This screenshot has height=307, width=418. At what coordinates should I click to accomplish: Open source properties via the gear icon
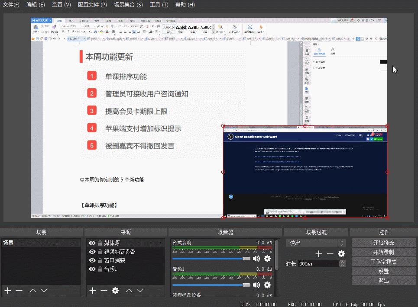tap(115, 291)
